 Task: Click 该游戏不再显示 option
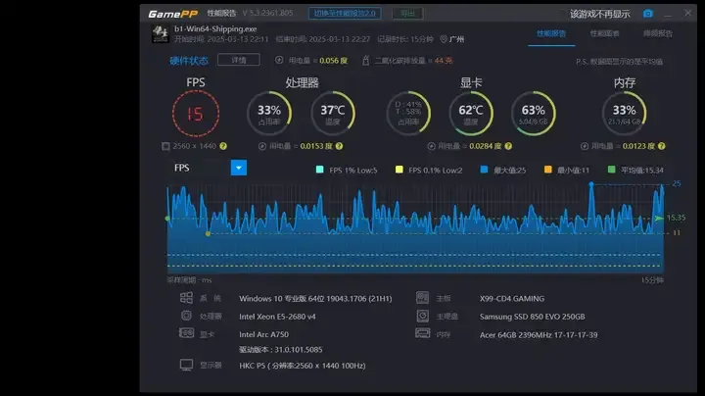click(600, 14)
